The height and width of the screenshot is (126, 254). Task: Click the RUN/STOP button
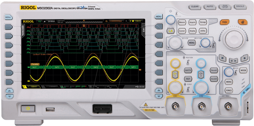coord(225,7)
